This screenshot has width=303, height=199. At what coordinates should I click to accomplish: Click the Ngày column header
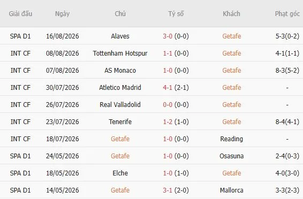(62, 14)
